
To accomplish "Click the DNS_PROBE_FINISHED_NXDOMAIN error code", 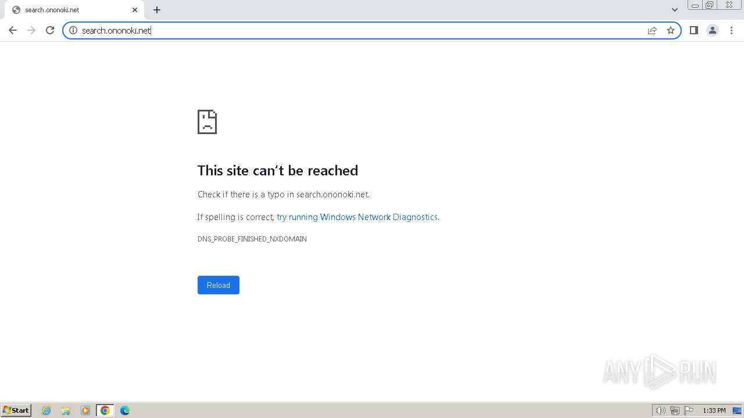I will pos(252,239).
